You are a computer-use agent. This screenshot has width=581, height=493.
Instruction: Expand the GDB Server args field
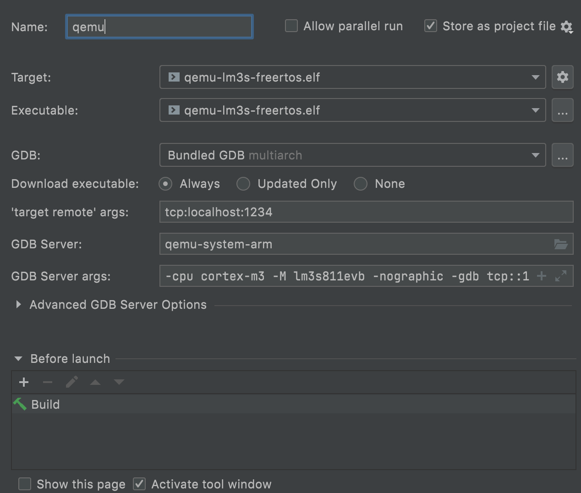tap(561, 276)
